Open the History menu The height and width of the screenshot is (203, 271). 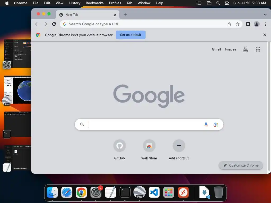[x=74, y=3]
